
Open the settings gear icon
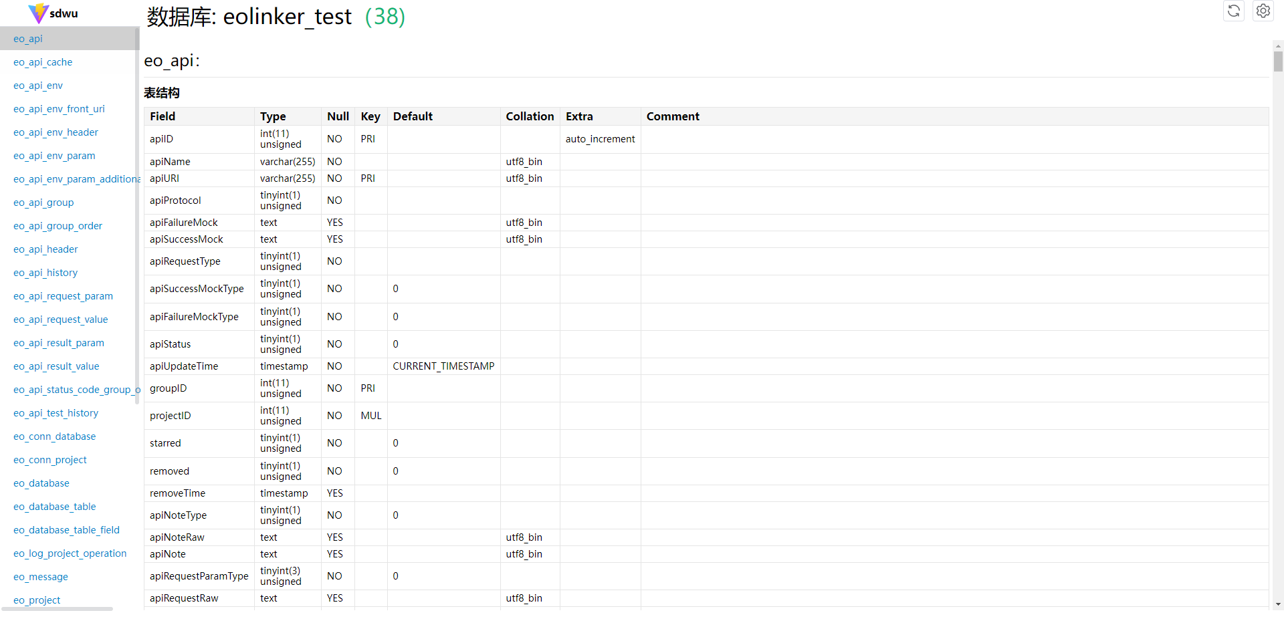pos(1263,11)
